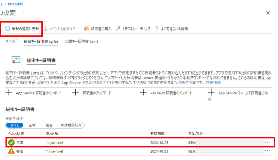Viewport: 278px width, 160px height.
Task: Select *.nya-n.net host in 正常 row
Action: click(55, 143)
